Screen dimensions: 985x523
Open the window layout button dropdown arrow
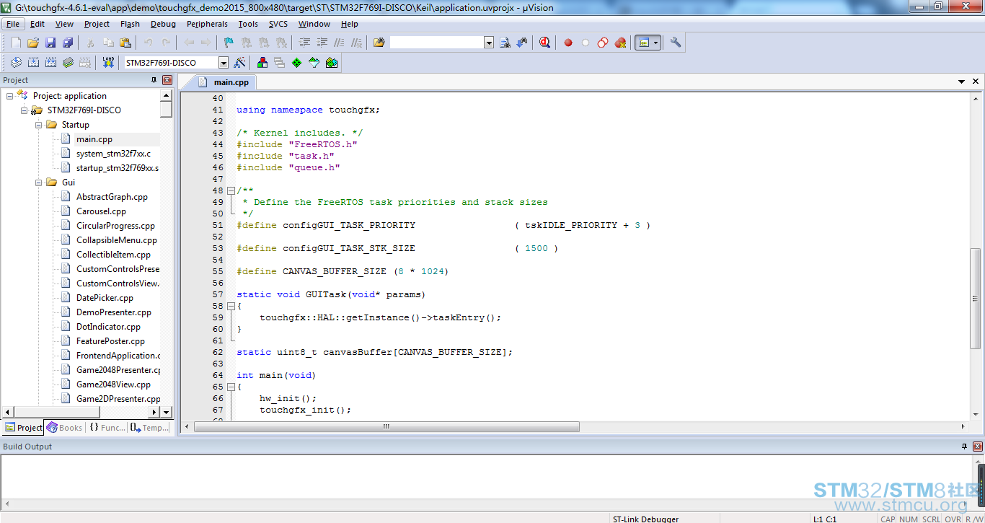[655, 43]
